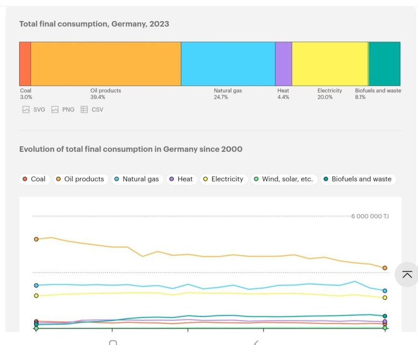The width and height of the screenshot is (418, 345).
Task: Download the chart as SVG
Action: pos(34,109)
